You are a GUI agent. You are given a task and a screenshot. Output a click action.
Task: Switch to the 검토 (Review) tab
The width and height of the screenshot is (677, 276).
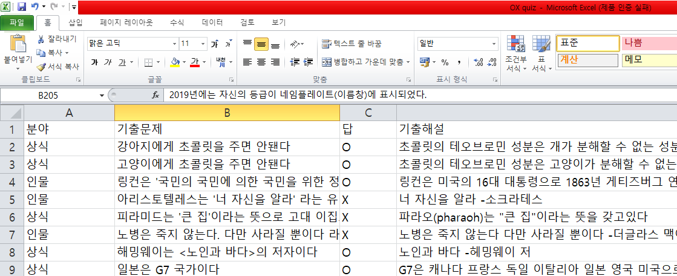[x=247, y=22]
